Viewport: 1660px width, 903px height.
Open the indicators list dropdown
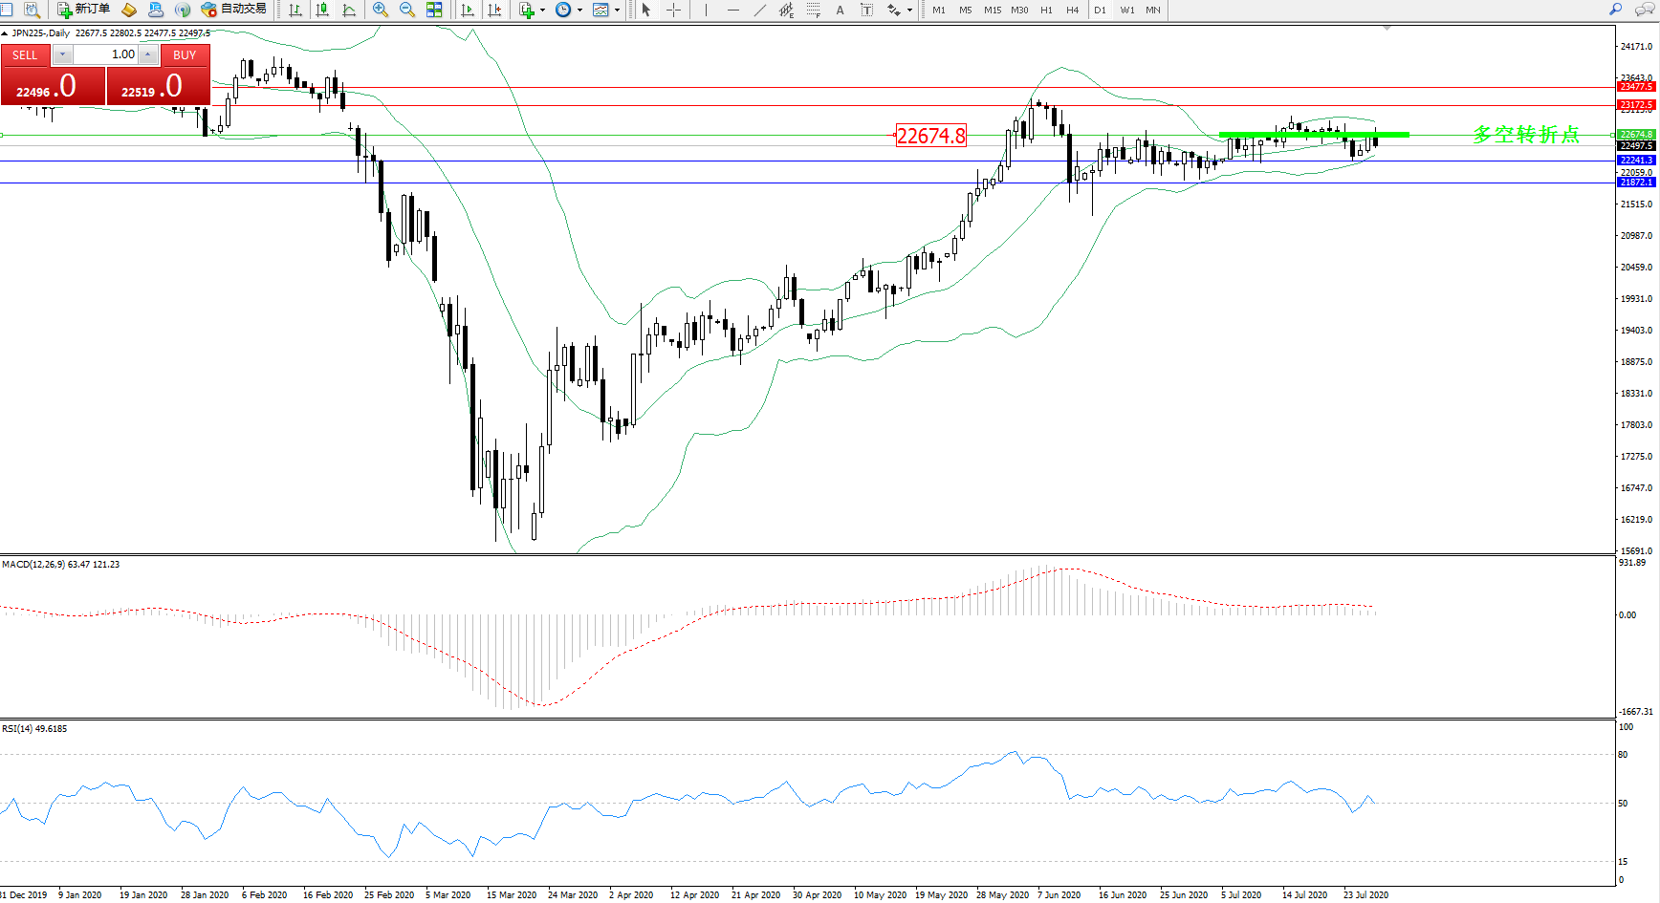[542, 10]
